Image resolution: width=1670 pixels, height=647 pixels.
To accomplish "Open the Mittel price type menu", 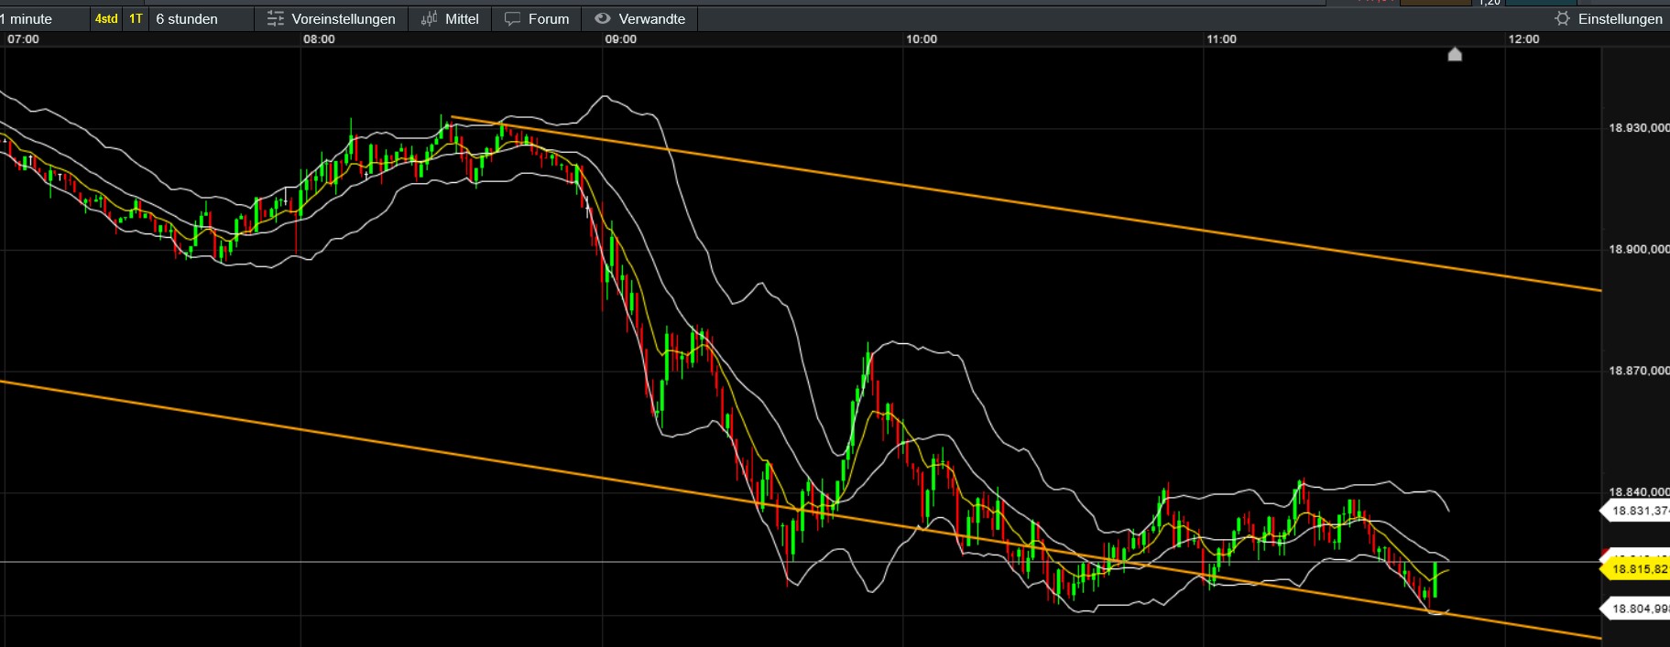I will (x=462, y=18).
